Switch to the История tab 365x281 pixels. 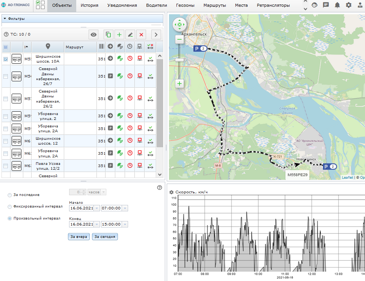89,6
